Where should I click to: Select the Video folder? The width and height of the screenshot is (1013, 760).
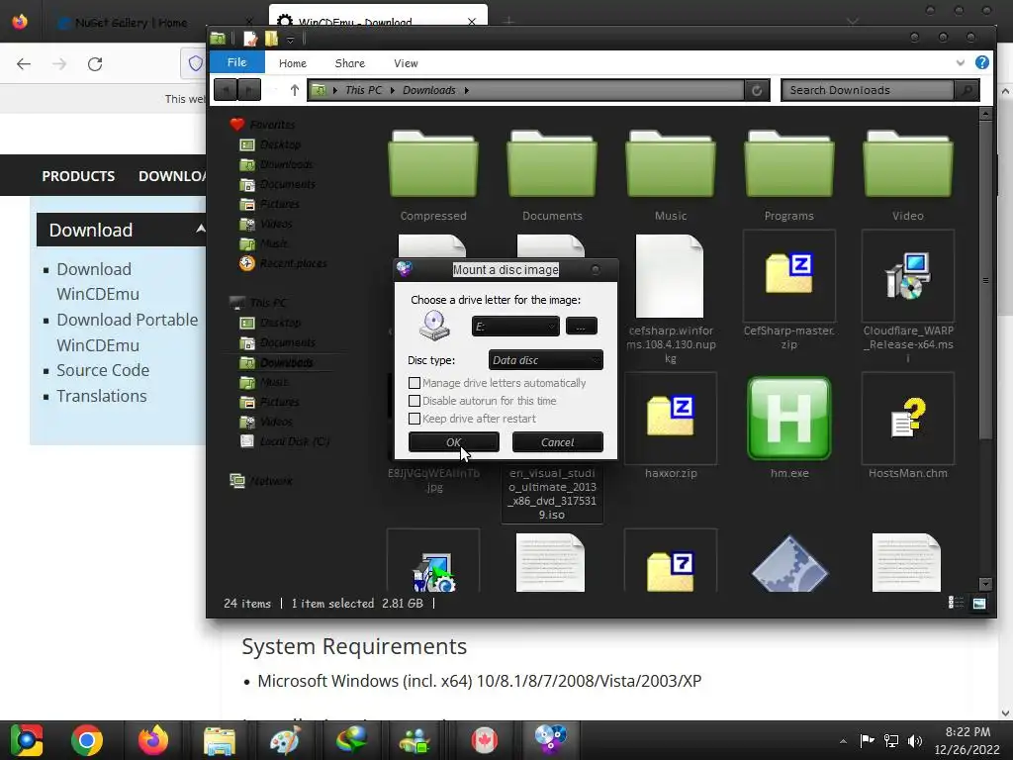[908, 176]
